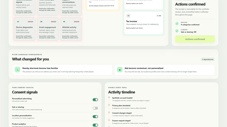This screenshot has height=127, width=227.
Task: Click the 'What changed for you' heading
Action: coord(30,59)
